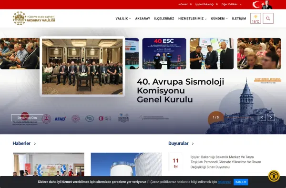Click the AFAD logo in slider
This screenshot has width=286, height=188.
(60, 119)
